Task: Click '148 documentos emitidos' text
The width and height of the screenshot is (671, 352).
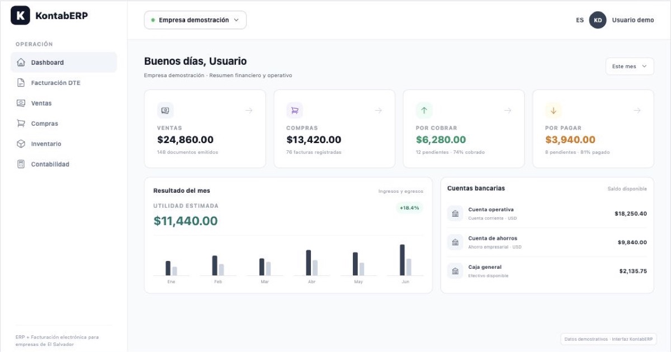Action: pyautogui.click(x=187, y=152)
